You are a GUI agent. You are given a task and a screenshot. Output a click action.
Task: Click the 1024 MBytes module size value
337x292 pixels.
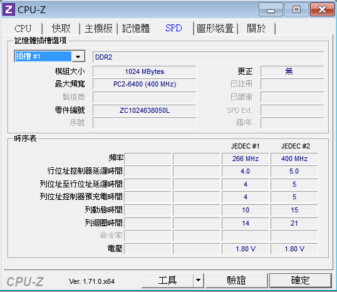pos(145,71)
